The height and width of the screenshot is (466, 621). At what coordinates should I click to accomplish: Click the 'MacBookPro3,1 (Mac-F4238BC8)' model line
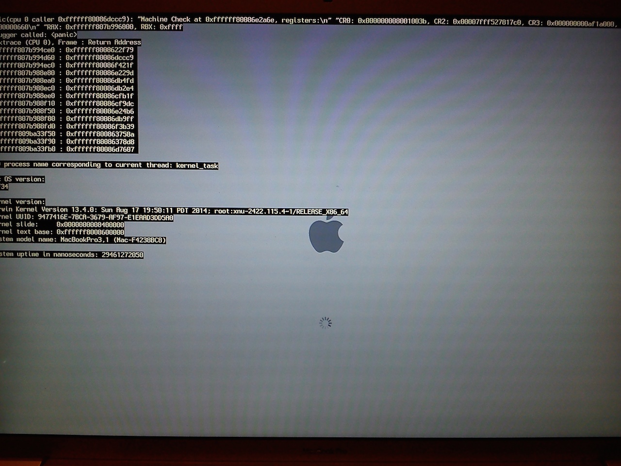(83, 240)
